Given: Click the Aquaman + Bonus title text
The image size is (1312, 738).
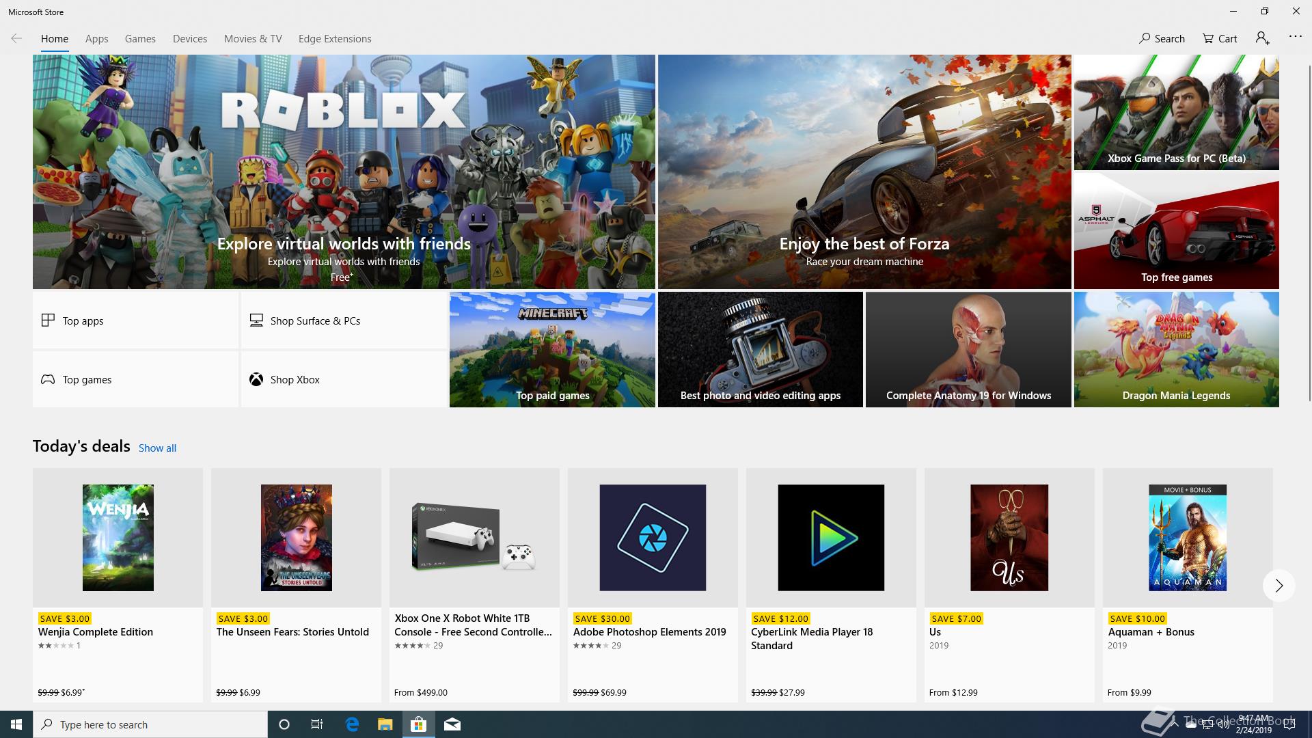Looking at the screenshot, I should click(1151, 632).
